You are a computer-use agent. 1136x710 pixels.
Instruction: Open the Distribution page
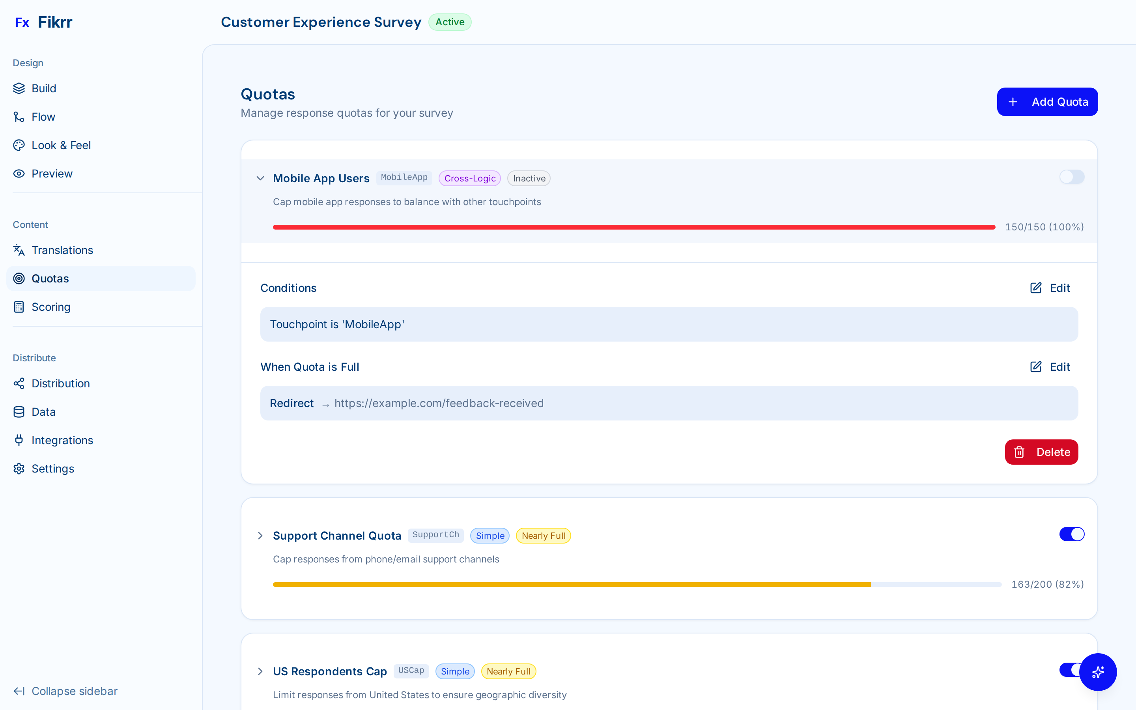coord(61,383)
